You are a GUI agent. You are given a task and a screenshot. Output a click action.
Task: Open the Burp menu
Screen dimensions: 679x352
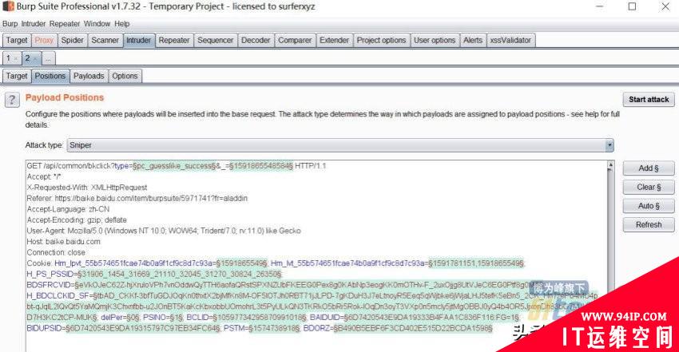[10, 24]
